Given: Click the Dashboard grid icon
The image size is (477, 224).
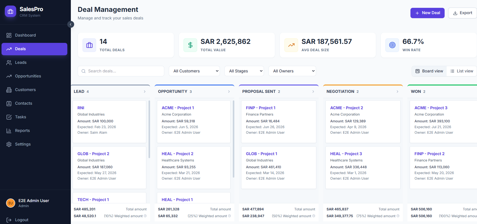Looking at the screenshot, I should [x=9, y=35].
